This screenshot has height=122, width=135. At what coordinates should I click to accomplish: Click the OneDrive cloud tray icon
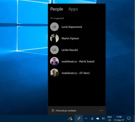98,118
